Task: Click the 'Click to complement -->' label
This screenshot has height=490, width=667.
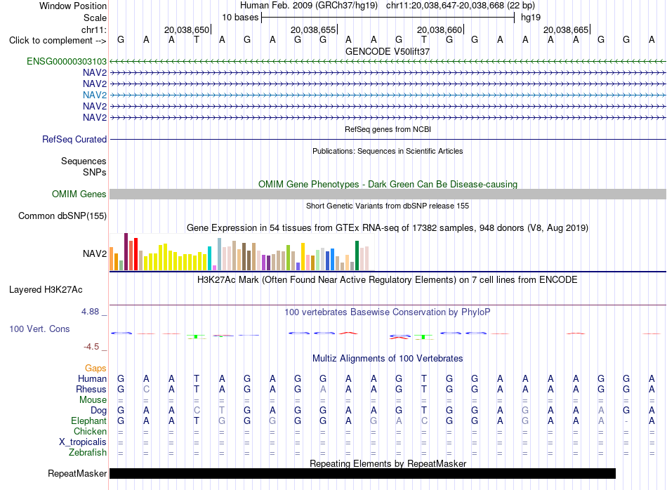Action: 58,41
